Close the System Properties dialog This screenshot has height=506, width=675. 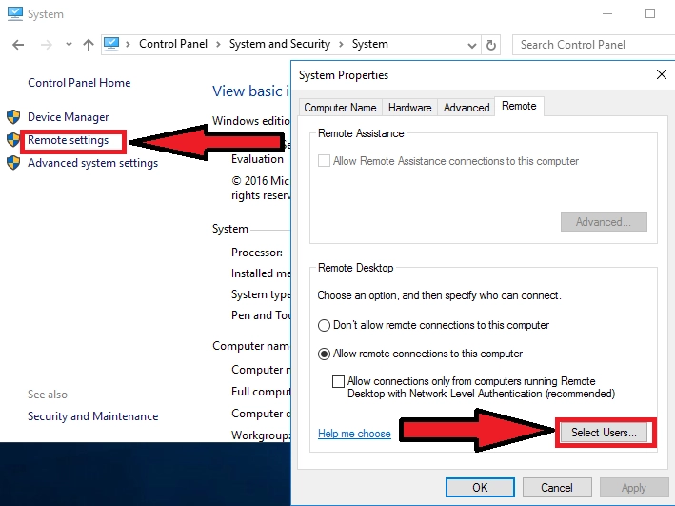(x=662, y=74)
